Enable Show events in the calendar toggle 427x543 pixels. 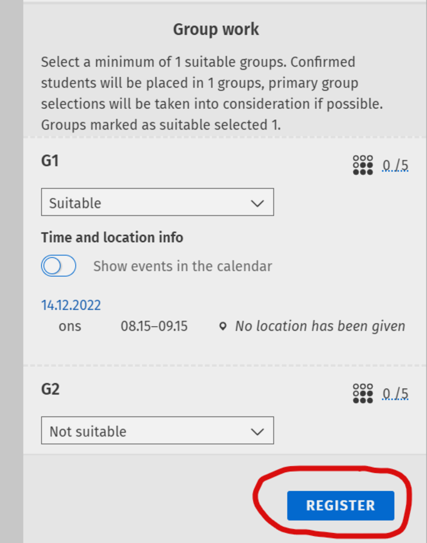(59, 266)
